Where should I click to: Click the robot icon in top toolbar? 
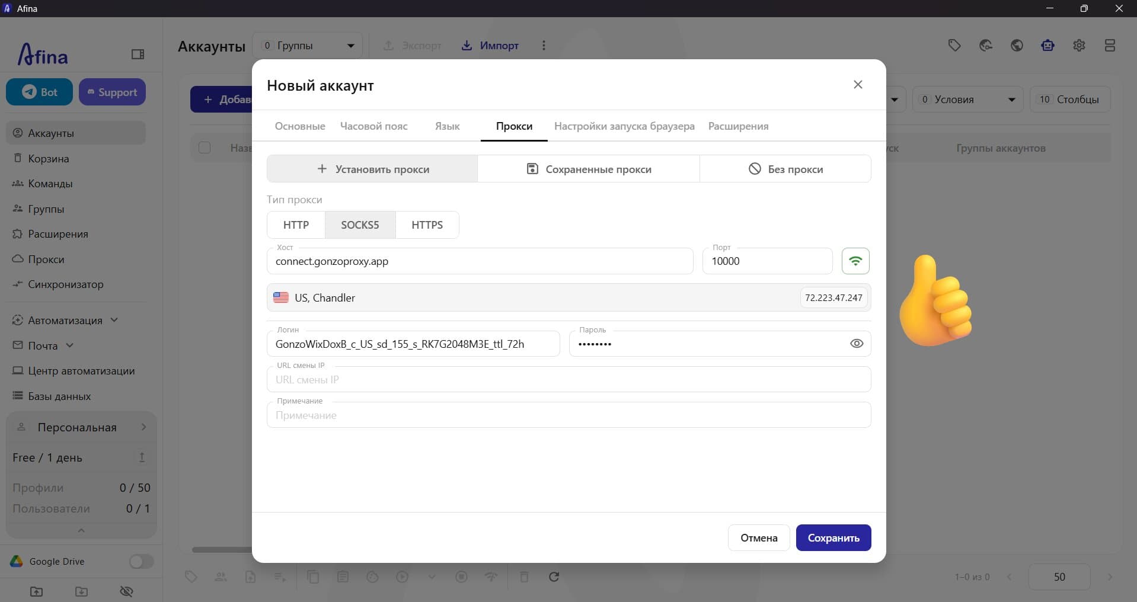click(x=1047, y=46)
